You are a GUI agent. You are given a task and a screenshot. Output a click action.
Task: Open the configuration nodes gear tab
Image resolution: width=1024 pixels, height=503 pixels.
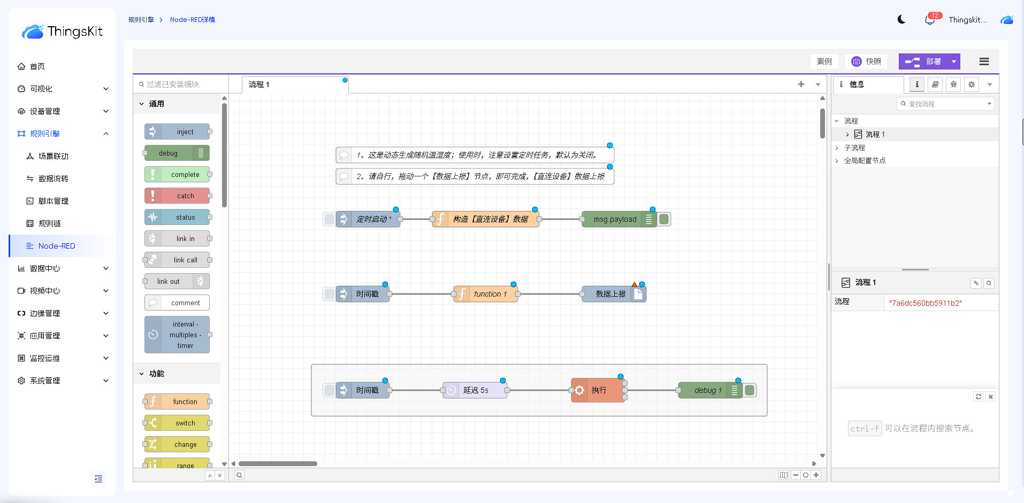(972, 84)
